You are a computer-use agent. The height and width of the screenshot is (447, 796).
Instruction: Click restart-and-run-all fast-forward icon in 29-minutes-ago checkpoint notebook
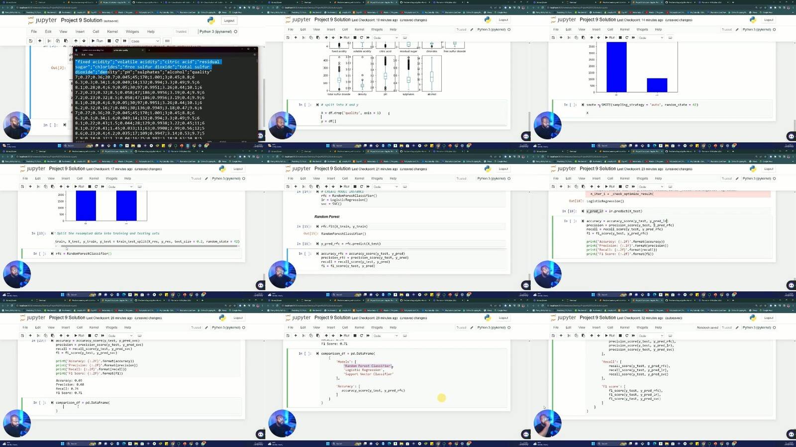click(x=368, y=336)
